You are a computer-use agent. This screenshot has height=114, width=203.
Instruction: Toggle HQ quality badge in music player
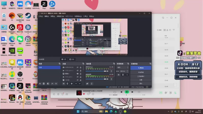point(161,93)
